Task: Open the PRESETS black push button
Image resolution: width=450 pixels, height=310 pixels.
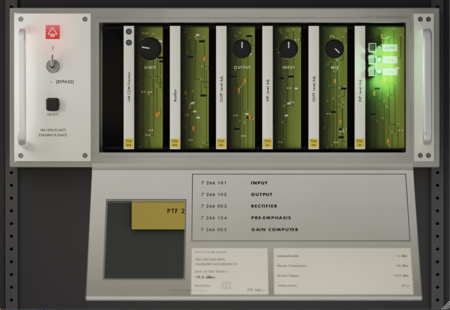Action: click(53, 104)
